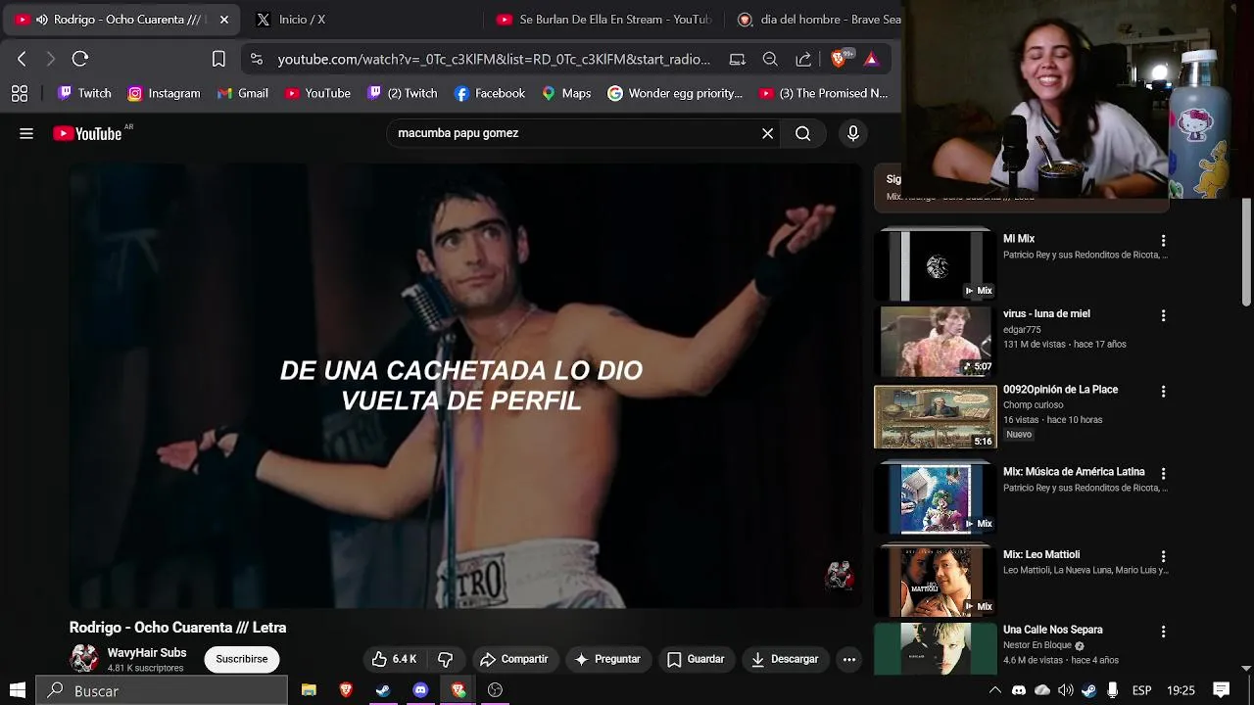Subscribe to WavyHair Subs with Suscribirse
The image size is (1254, 705).
click(x=242, y=659)
